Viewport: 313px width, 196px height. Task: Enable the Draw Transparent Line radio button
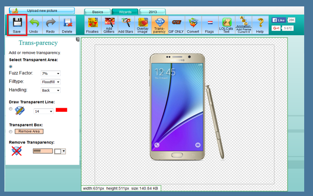[x=11, y=110]
